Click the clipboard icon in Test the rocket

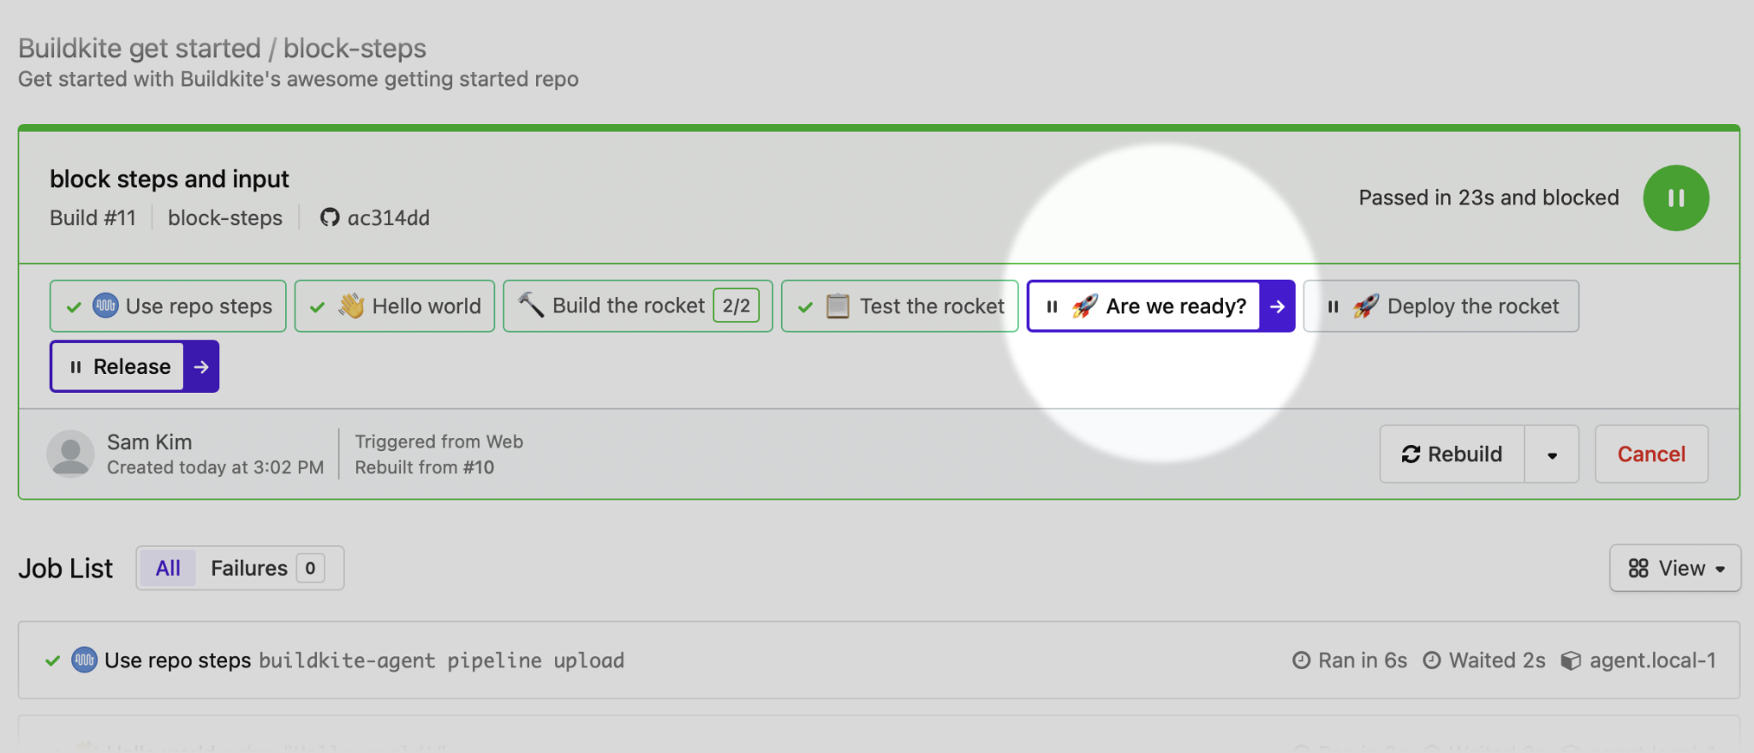click(x=838, y=305)
